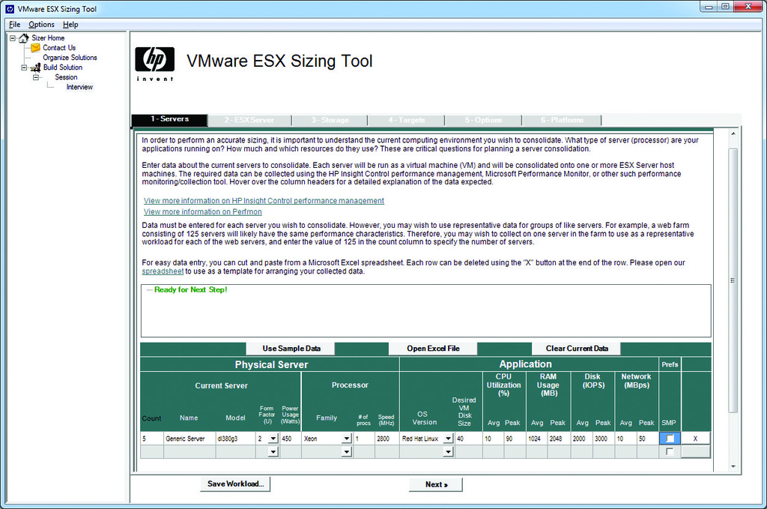This screenshot has height=509, width=767.
Task: Tick the SMP checkbox in the empty row
Action: [x=670, y=451]
